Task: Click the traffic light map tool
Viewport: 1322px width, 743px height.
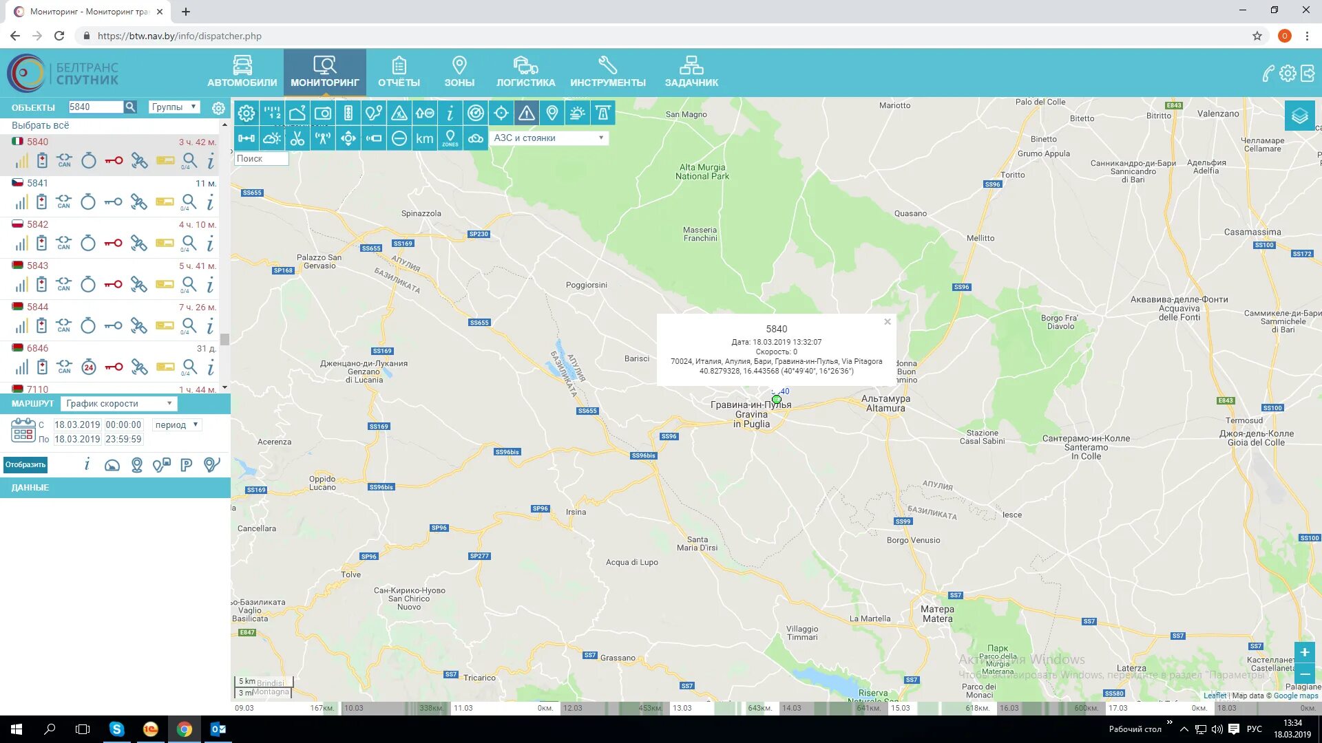Action: click(x=348, y=114)
